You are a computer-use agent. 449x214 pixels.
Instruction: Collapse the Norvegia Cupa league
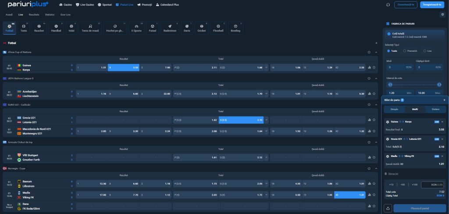click(x=376, y=168)
